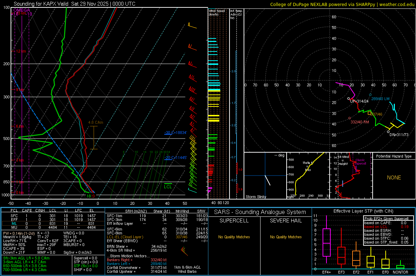The height and width of the screenshot is (276, 416).
Task: Click the DCAPE = 39 value
Action: coord(14,249)
